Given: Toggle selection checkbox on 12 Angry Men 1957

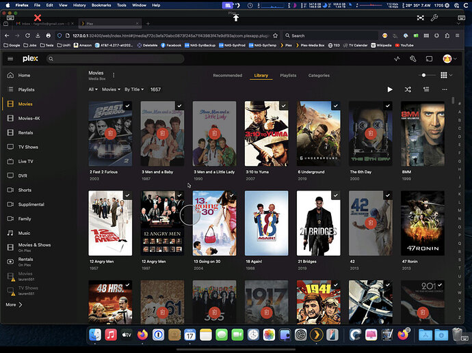Looking at the screenshot, I should click(x=128, y=195).
